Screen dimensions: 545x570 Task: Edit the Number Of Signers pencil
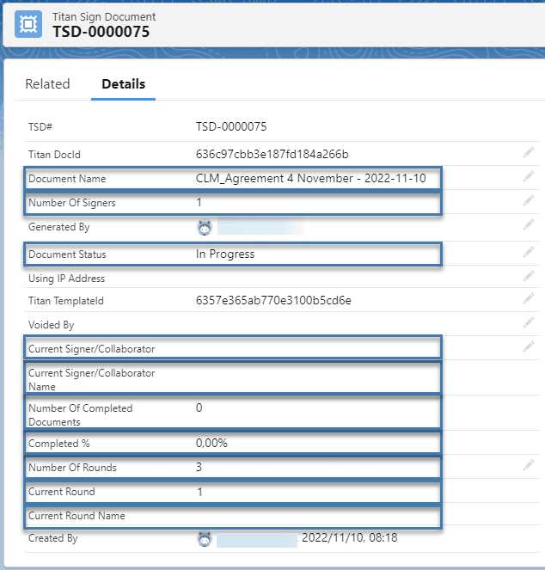529,200
